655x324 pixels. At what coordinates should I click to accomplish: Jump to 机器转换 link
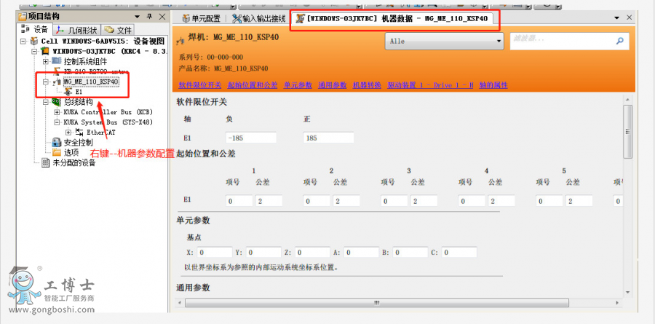[367, 85]
